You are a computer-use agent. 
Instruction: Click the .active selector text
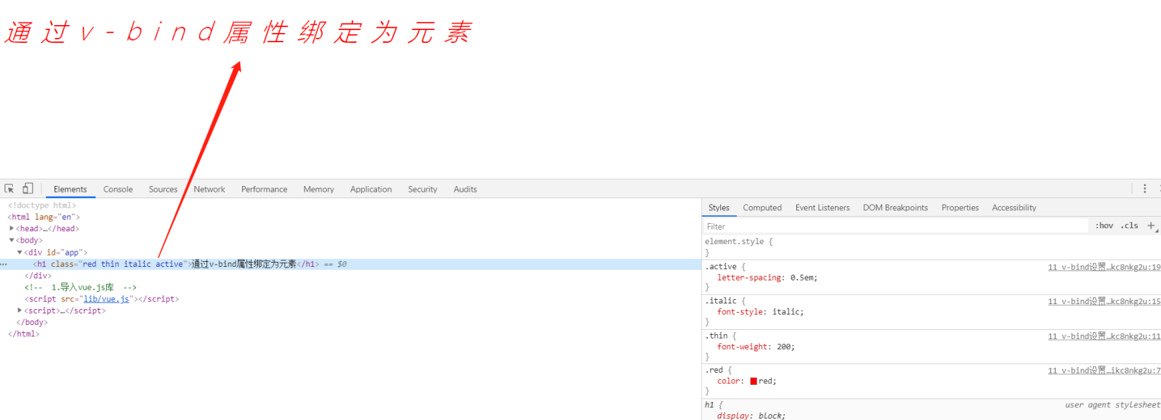[720, 267]
